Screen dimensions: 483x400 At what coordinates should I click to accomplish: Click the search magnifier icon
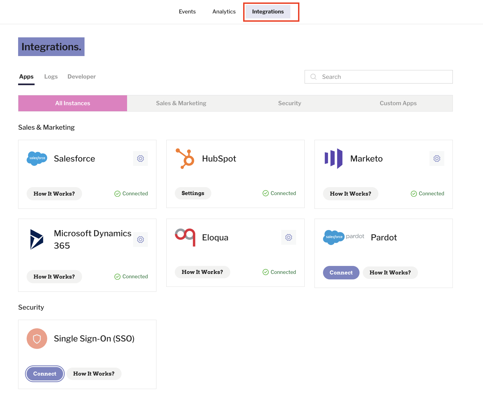pos(313,77)
